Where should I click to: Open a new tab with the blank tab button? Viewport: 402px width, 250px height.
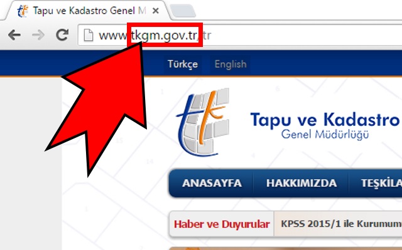point(183,11)
